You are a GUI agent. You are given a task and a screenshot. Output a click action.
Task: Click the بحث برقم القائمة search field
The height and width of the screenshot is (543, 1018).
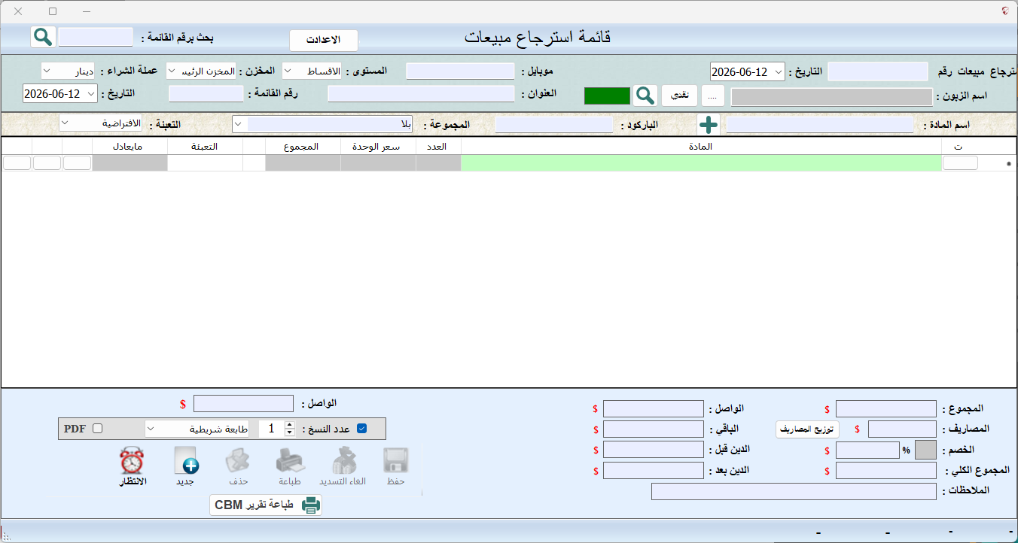[96, 37]
